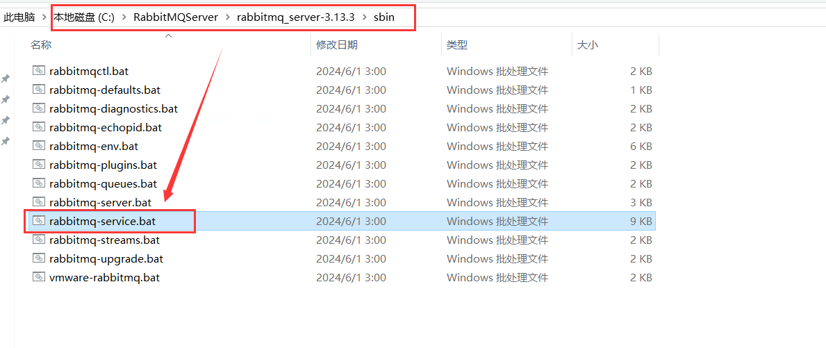The height and width of the screenshot is (348, 826).
Task: Click the rabbitmq-upgrade.bat file icon
Action: 39,258
